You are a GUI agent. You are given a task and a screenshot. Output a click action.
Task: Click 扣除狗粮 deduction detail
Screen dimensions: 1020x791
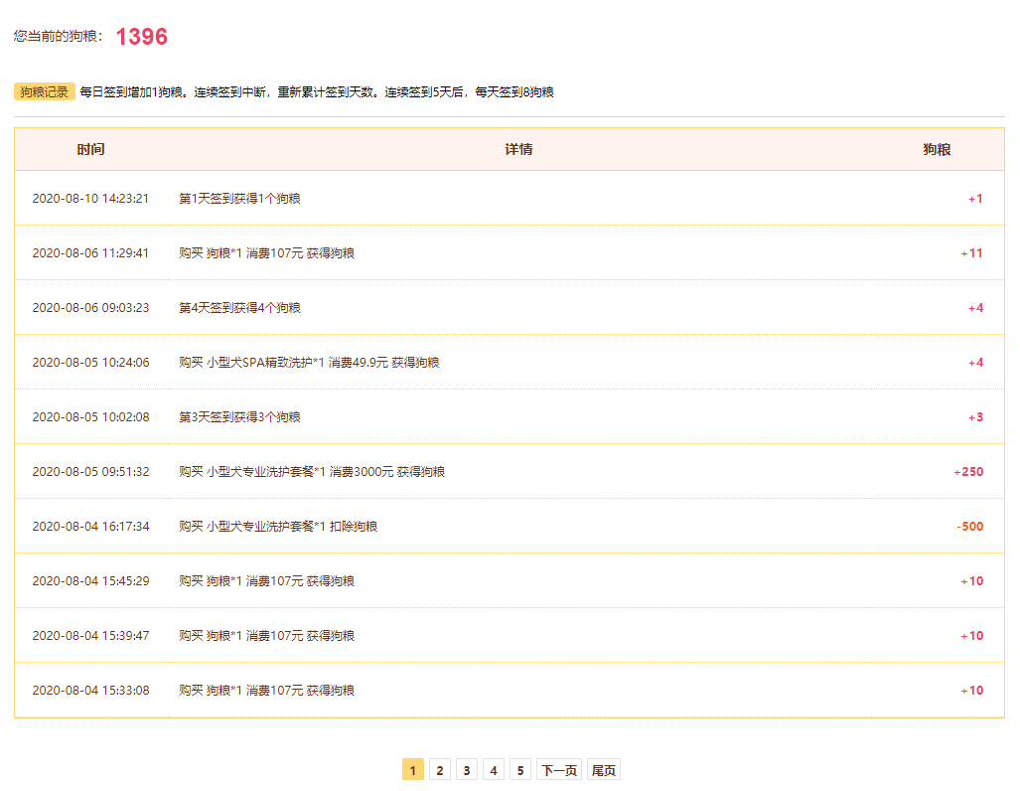pos(278,526)
